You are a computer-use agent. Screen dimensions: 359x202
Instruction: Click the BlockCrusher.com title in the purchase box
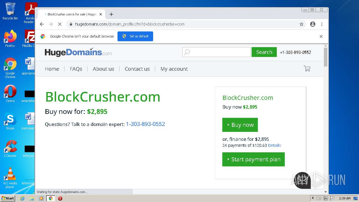248,98
